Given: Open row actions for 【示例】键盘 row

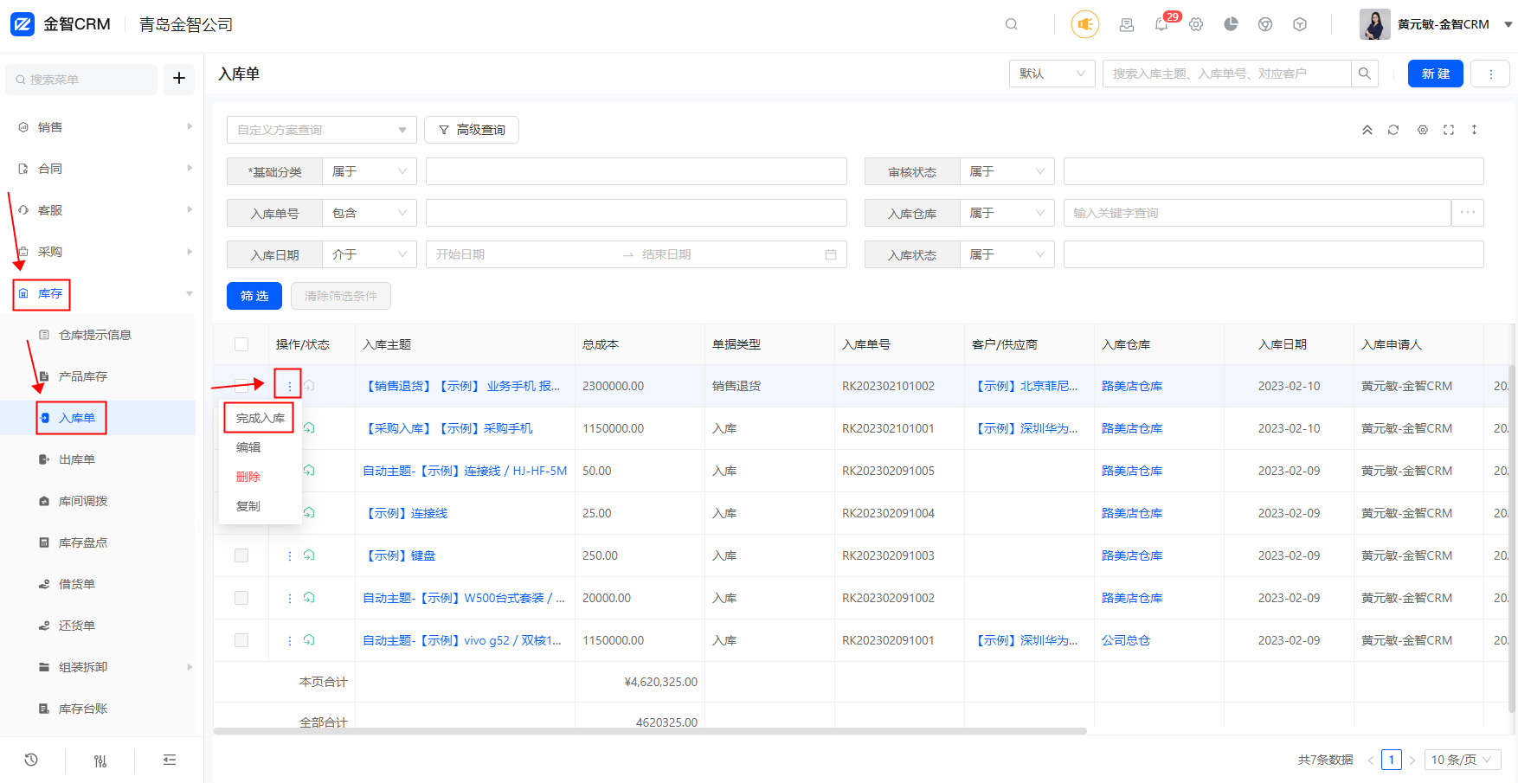Looking at the screenshot, I should tap(289, 555).
